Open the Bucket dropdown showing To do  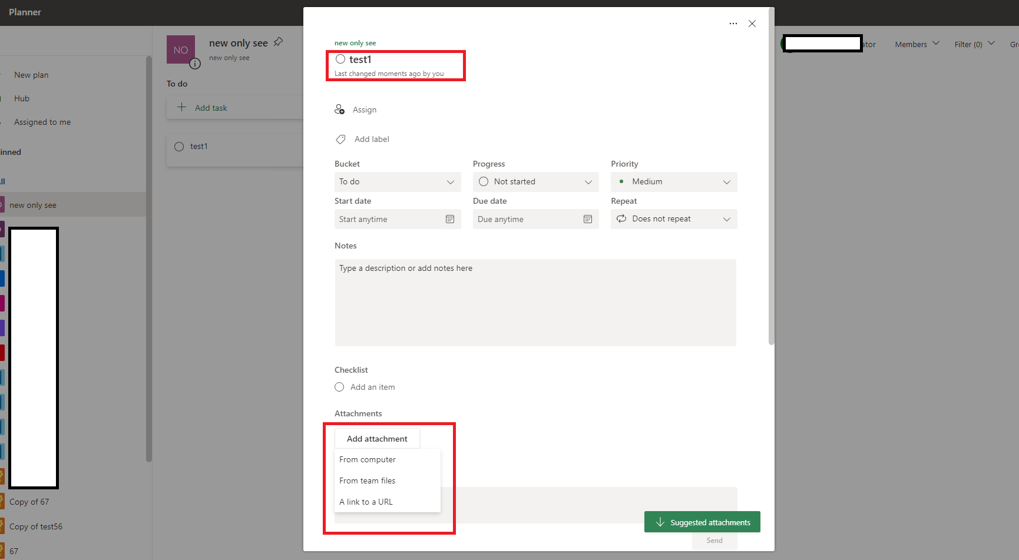tap(398, 181)
